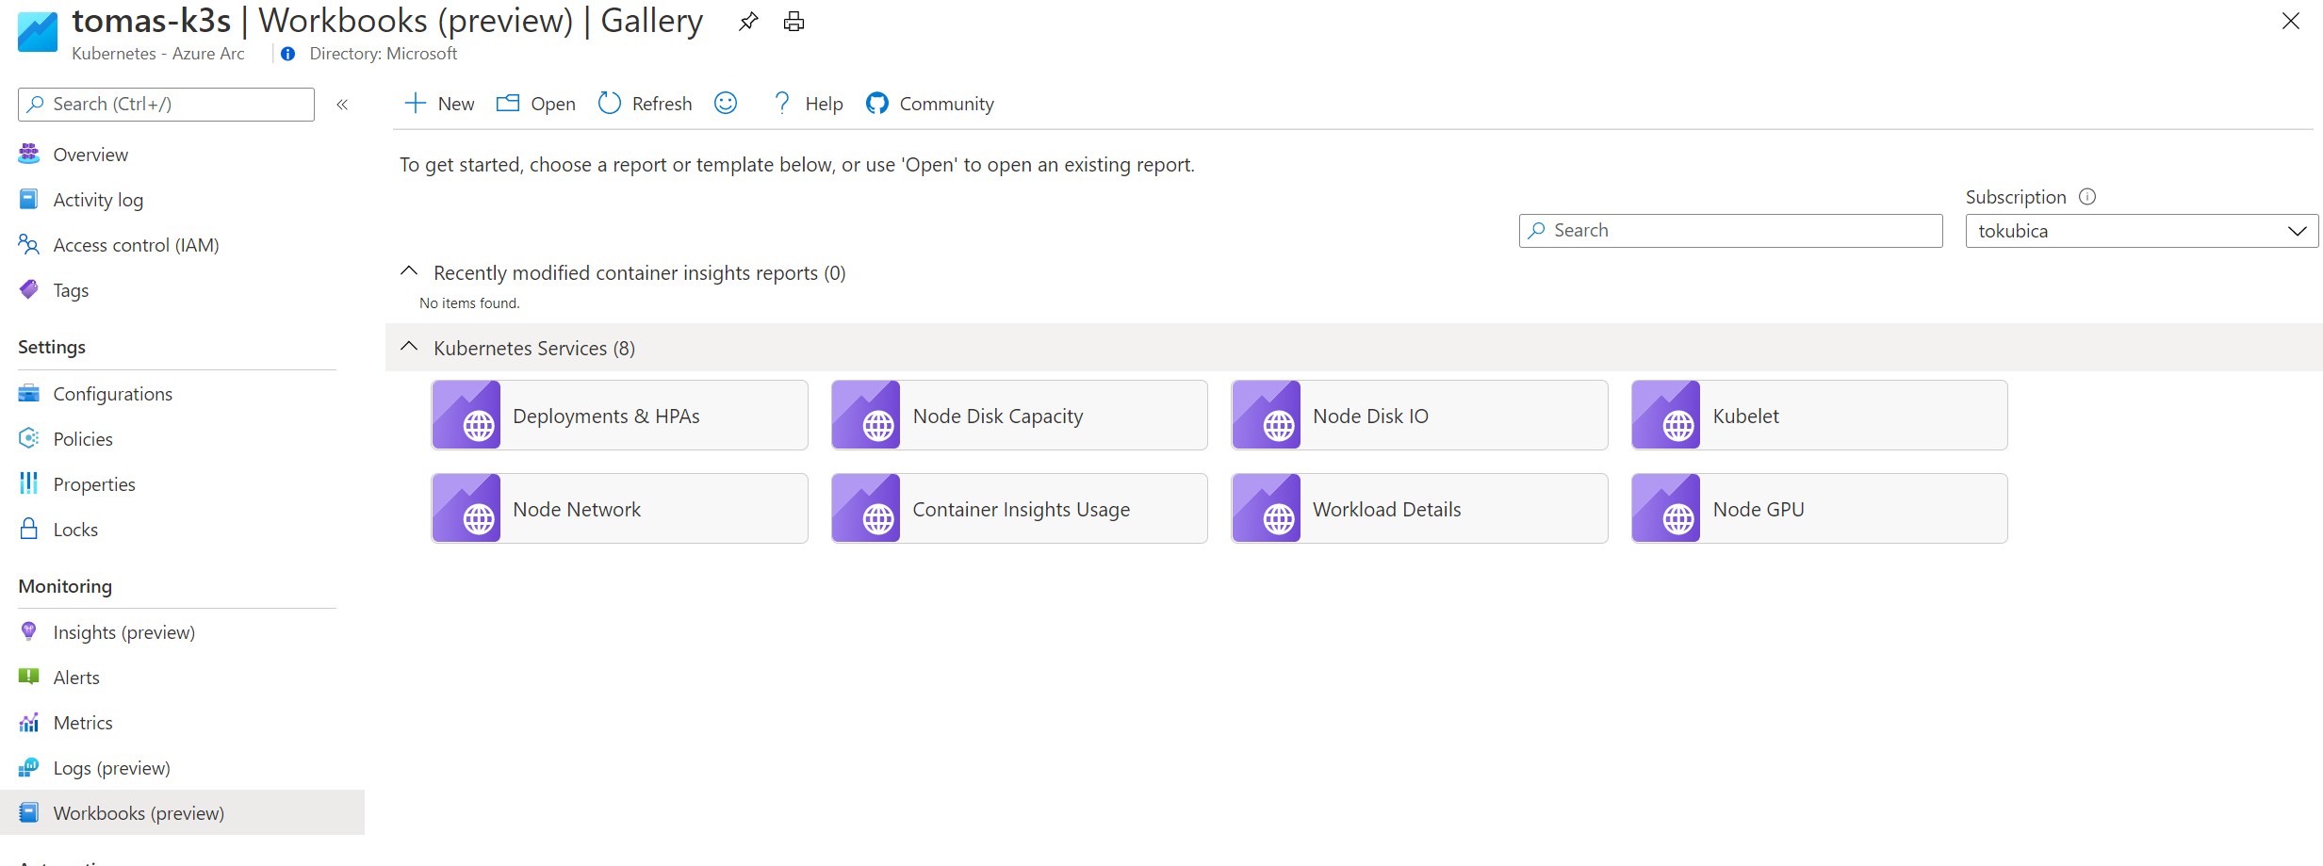2323x866 pixels.
Task: Go to Access control (IAM)
Action: tap(136, 245)
